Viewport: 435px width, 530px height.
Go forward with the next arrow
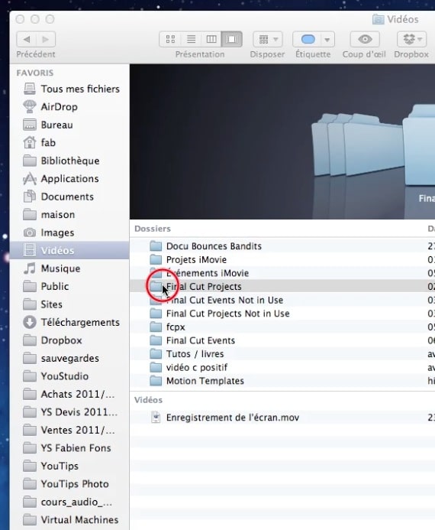click(x=46, y=39)
